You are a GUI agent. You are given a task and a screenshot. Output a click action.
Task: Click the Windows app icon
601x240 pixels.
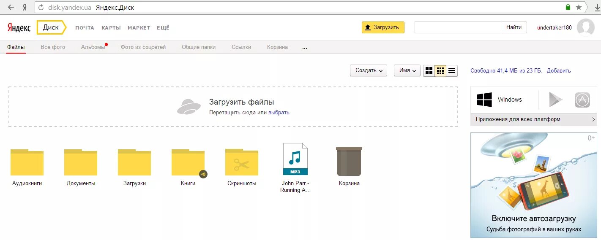tap(484, 100)
